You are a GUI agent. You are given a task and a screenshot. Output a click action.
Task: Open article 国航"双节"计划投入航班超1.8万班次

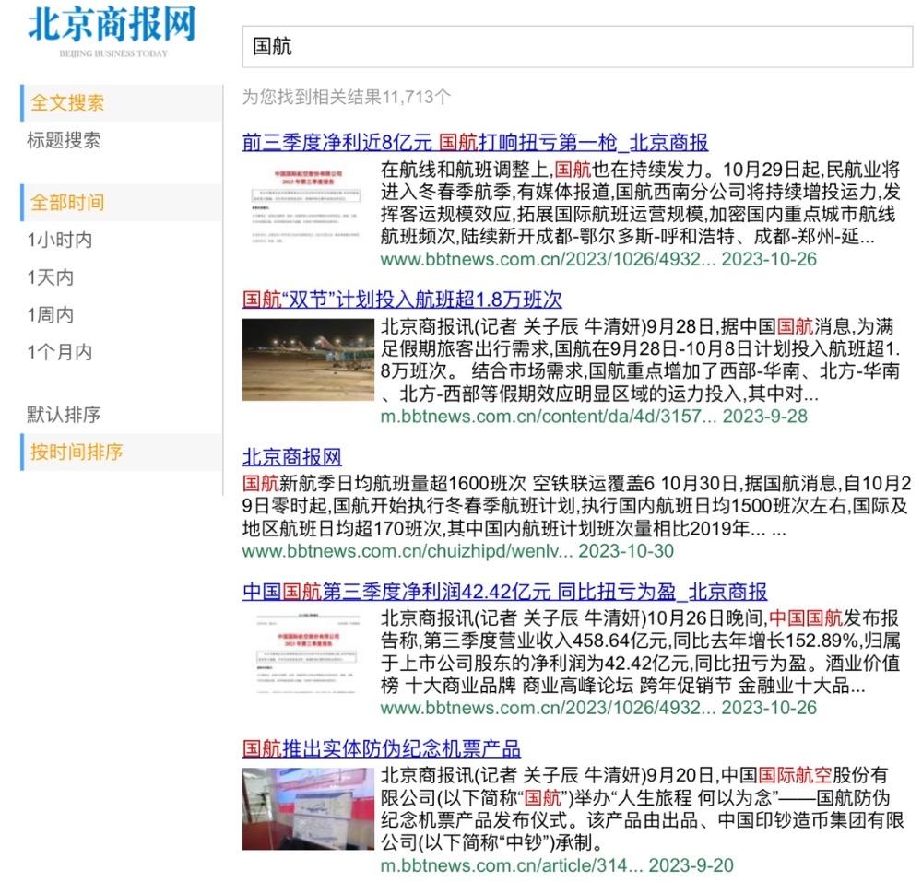402,300
